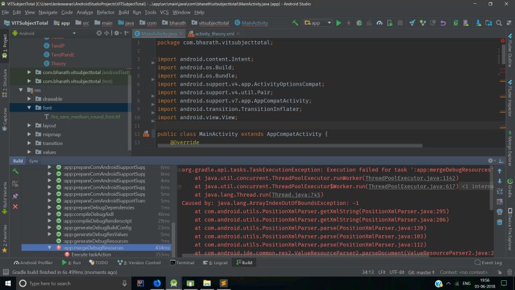The image size is (515, 290).
Task: Expand the mipmap folder
Action: pyautogui.click(x=29, y=134)
